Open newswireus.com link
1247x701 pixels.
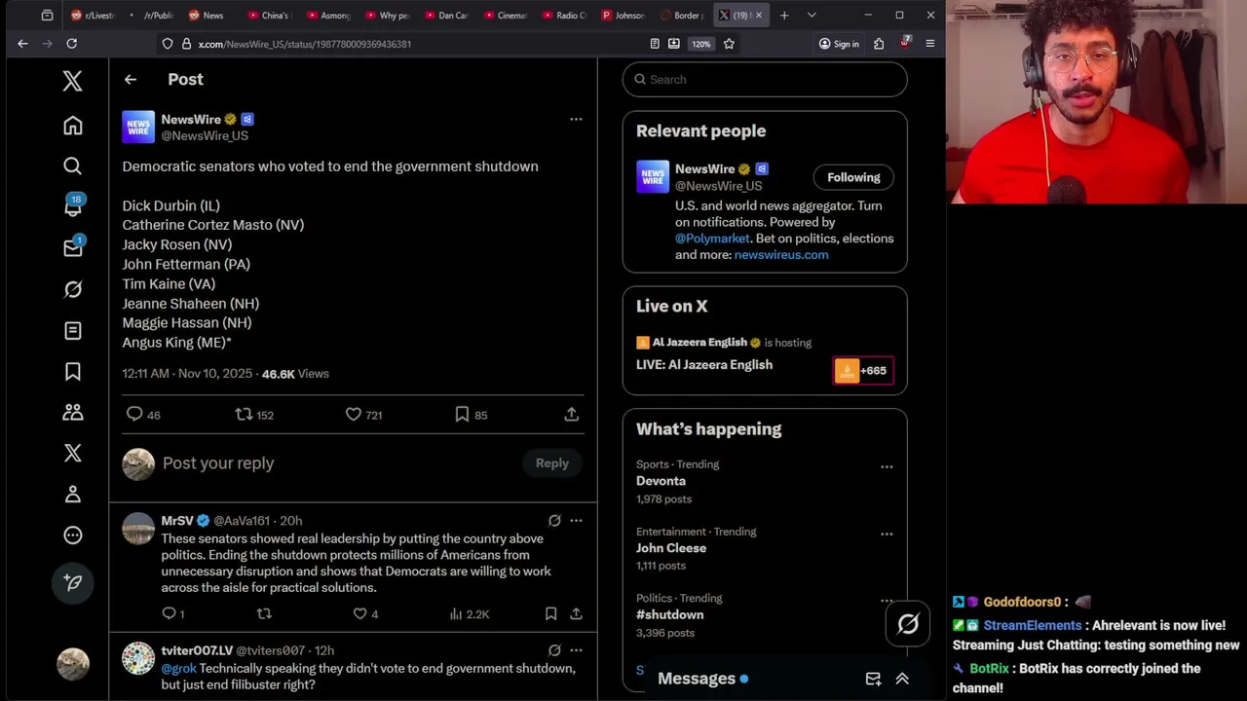pos(781,255)
